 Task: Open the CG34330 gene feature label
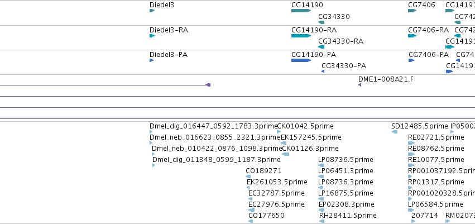tap(334, 17)
